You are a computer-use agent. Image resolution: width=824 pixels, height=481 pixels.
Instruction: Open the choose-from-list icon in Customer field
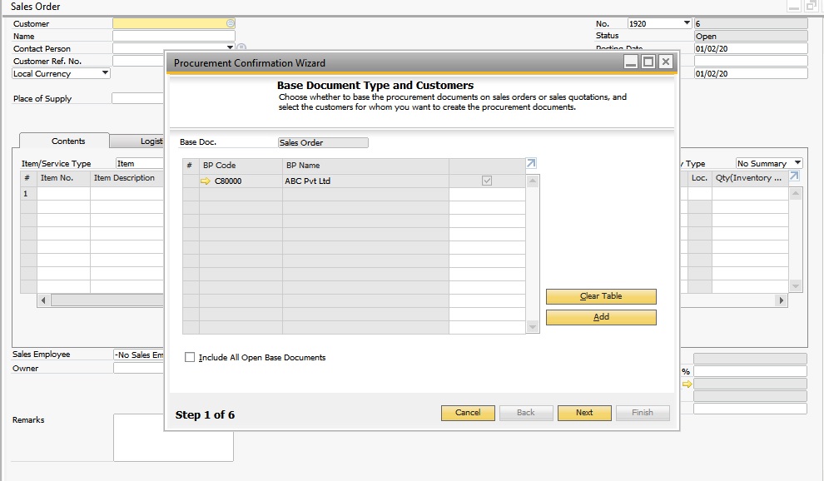pyautogui.click(x=231, y=22)
